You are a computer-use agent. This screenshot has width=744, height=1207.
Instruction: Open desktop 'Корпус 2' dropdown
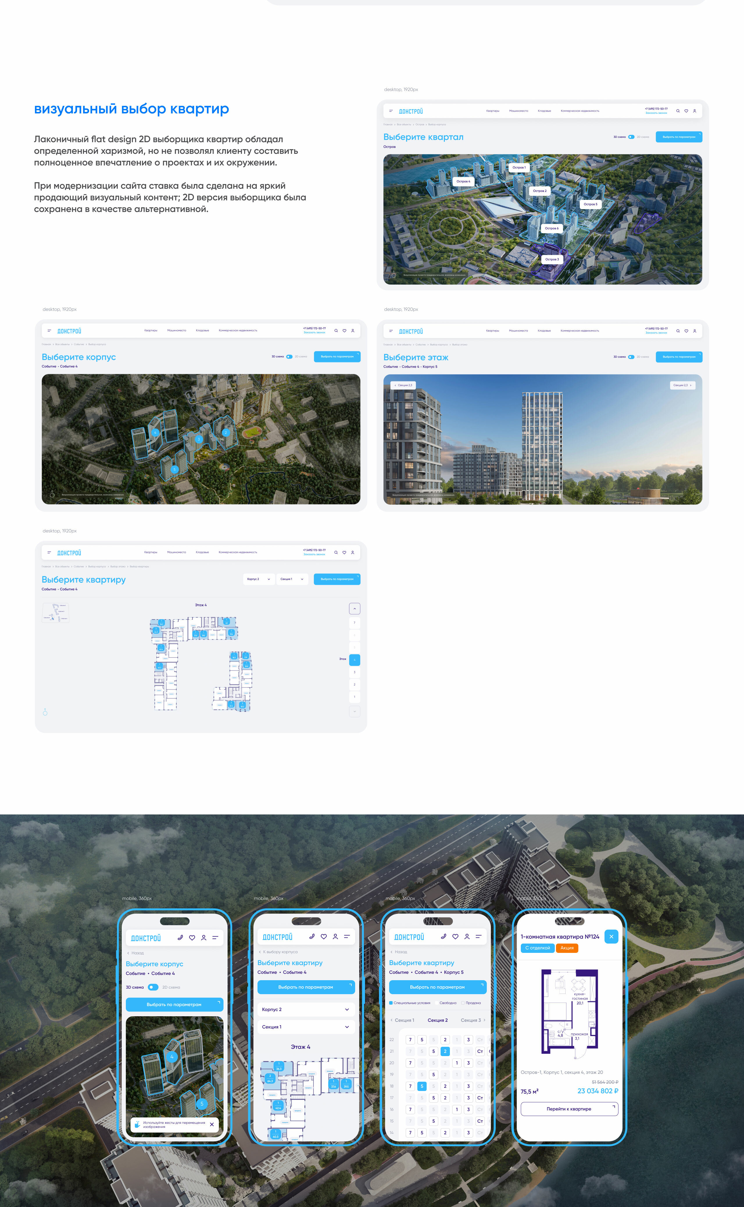tap(259, 579)
